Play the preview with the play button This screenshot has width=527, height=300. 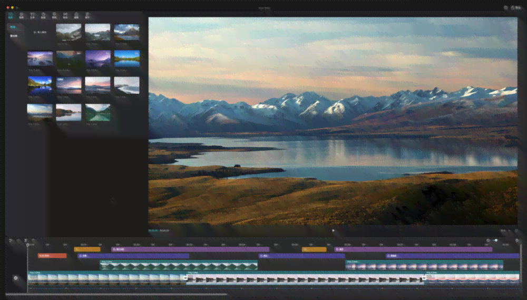coord(333,231)
